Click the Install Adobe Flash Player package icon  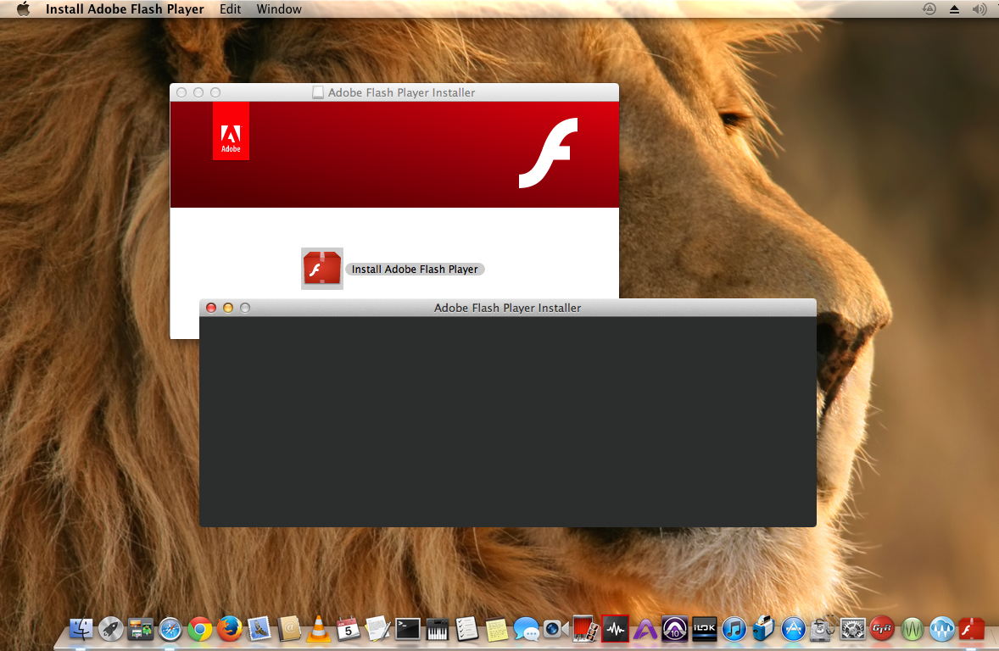click(321, 268)
